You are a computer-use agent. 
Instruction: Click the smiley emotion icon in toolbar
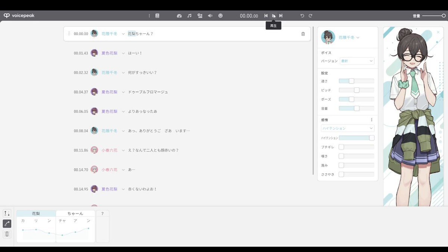220,16
